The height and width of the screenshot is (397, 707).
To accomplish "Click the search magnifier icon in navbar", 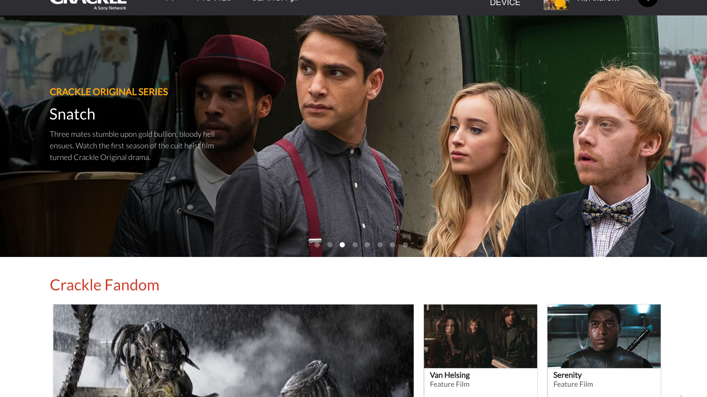I will tap(295, 1).
